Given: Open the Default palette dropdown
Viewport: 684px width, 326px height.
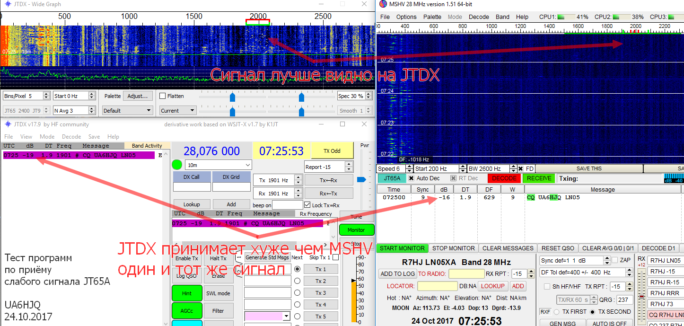Looking at the screenshot, I should [x=128, y=111].
